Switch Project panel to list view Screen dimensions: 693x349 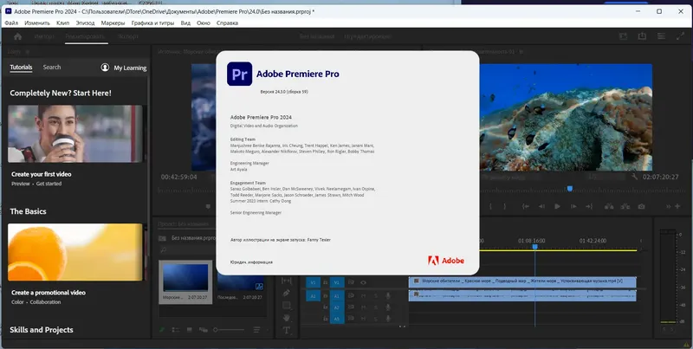coord(176,330)
